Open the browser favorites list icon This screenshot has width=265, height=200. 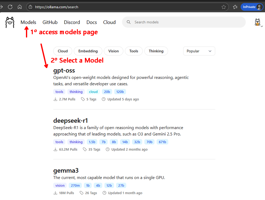(x=235, y=7)
